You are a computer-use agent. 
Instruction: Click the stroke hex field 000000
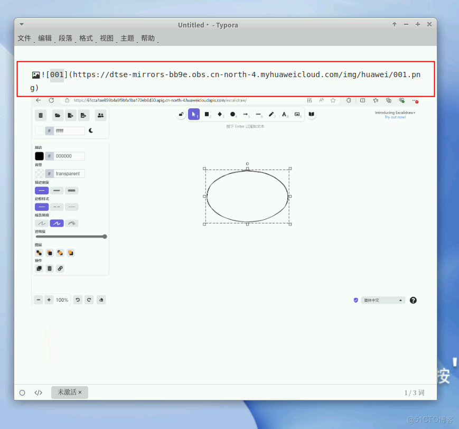coord(69,156)
